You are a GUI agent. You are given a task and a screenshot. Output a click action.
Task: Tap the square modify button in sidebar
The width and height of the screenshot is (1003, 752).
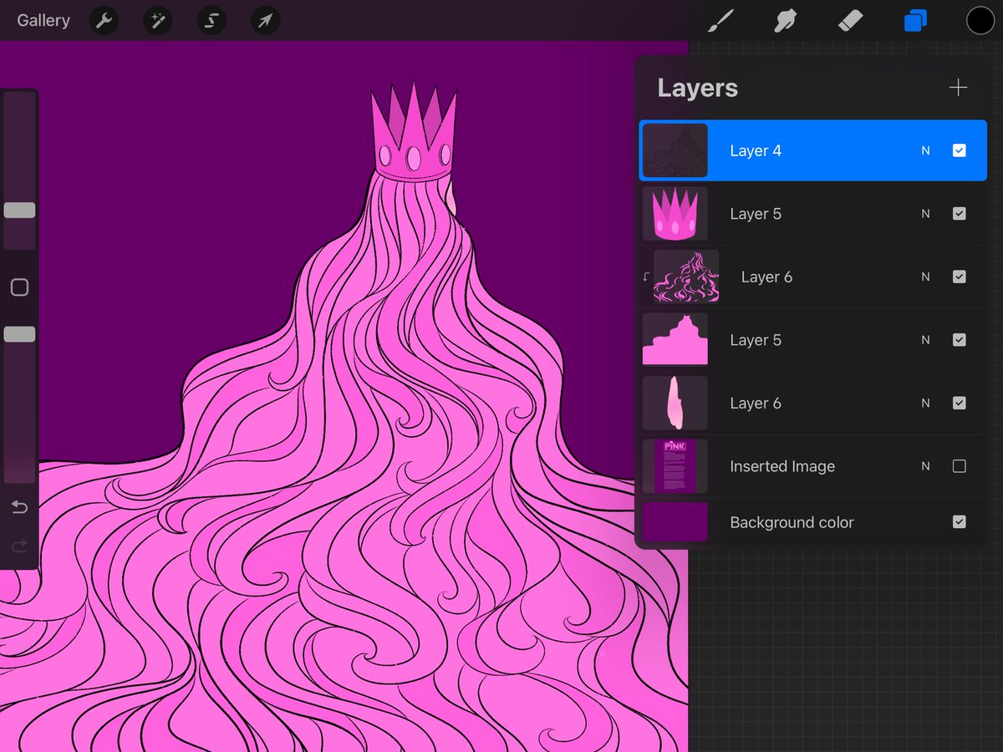(x=19, y=287)
